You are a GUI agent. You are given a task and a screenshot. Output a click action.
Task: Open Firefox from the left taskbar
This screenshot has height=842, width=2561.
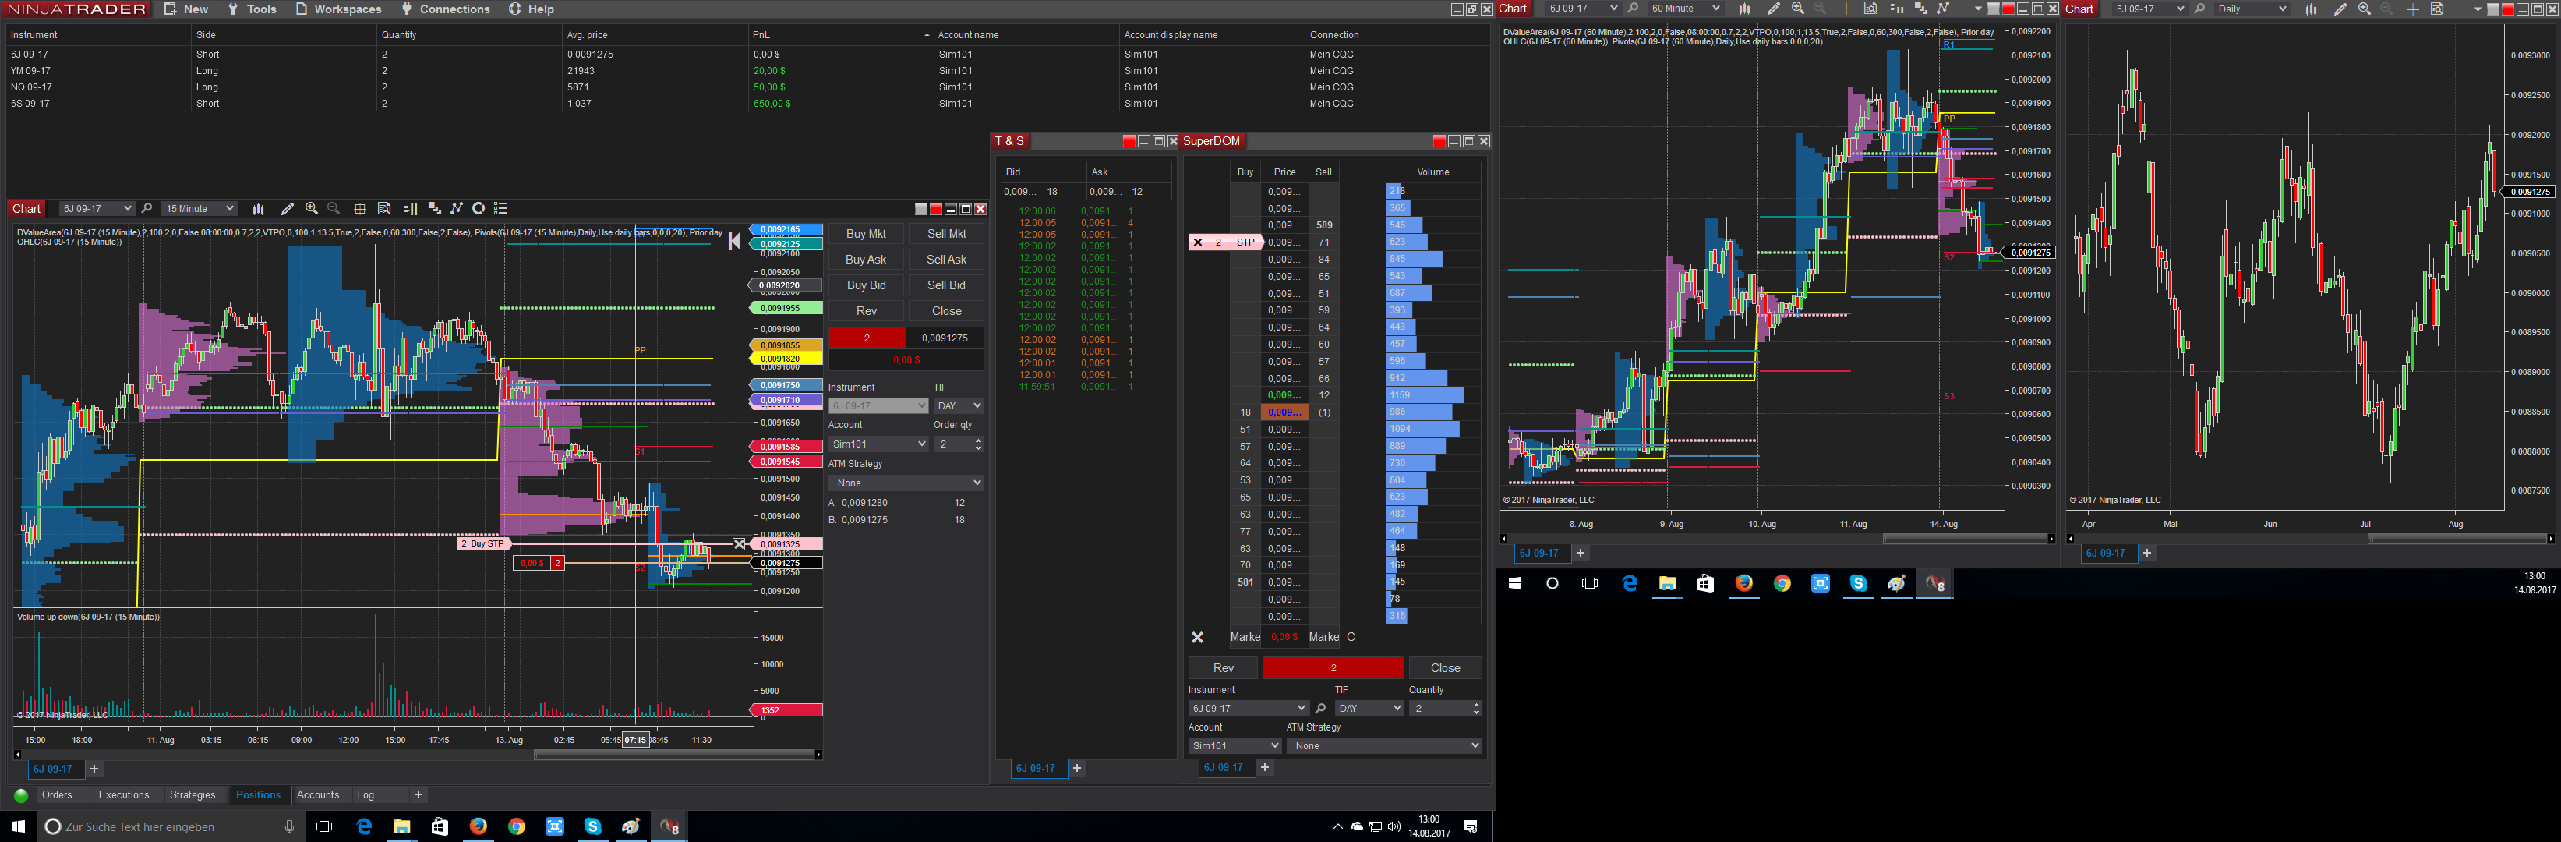[x=479, y=826]
